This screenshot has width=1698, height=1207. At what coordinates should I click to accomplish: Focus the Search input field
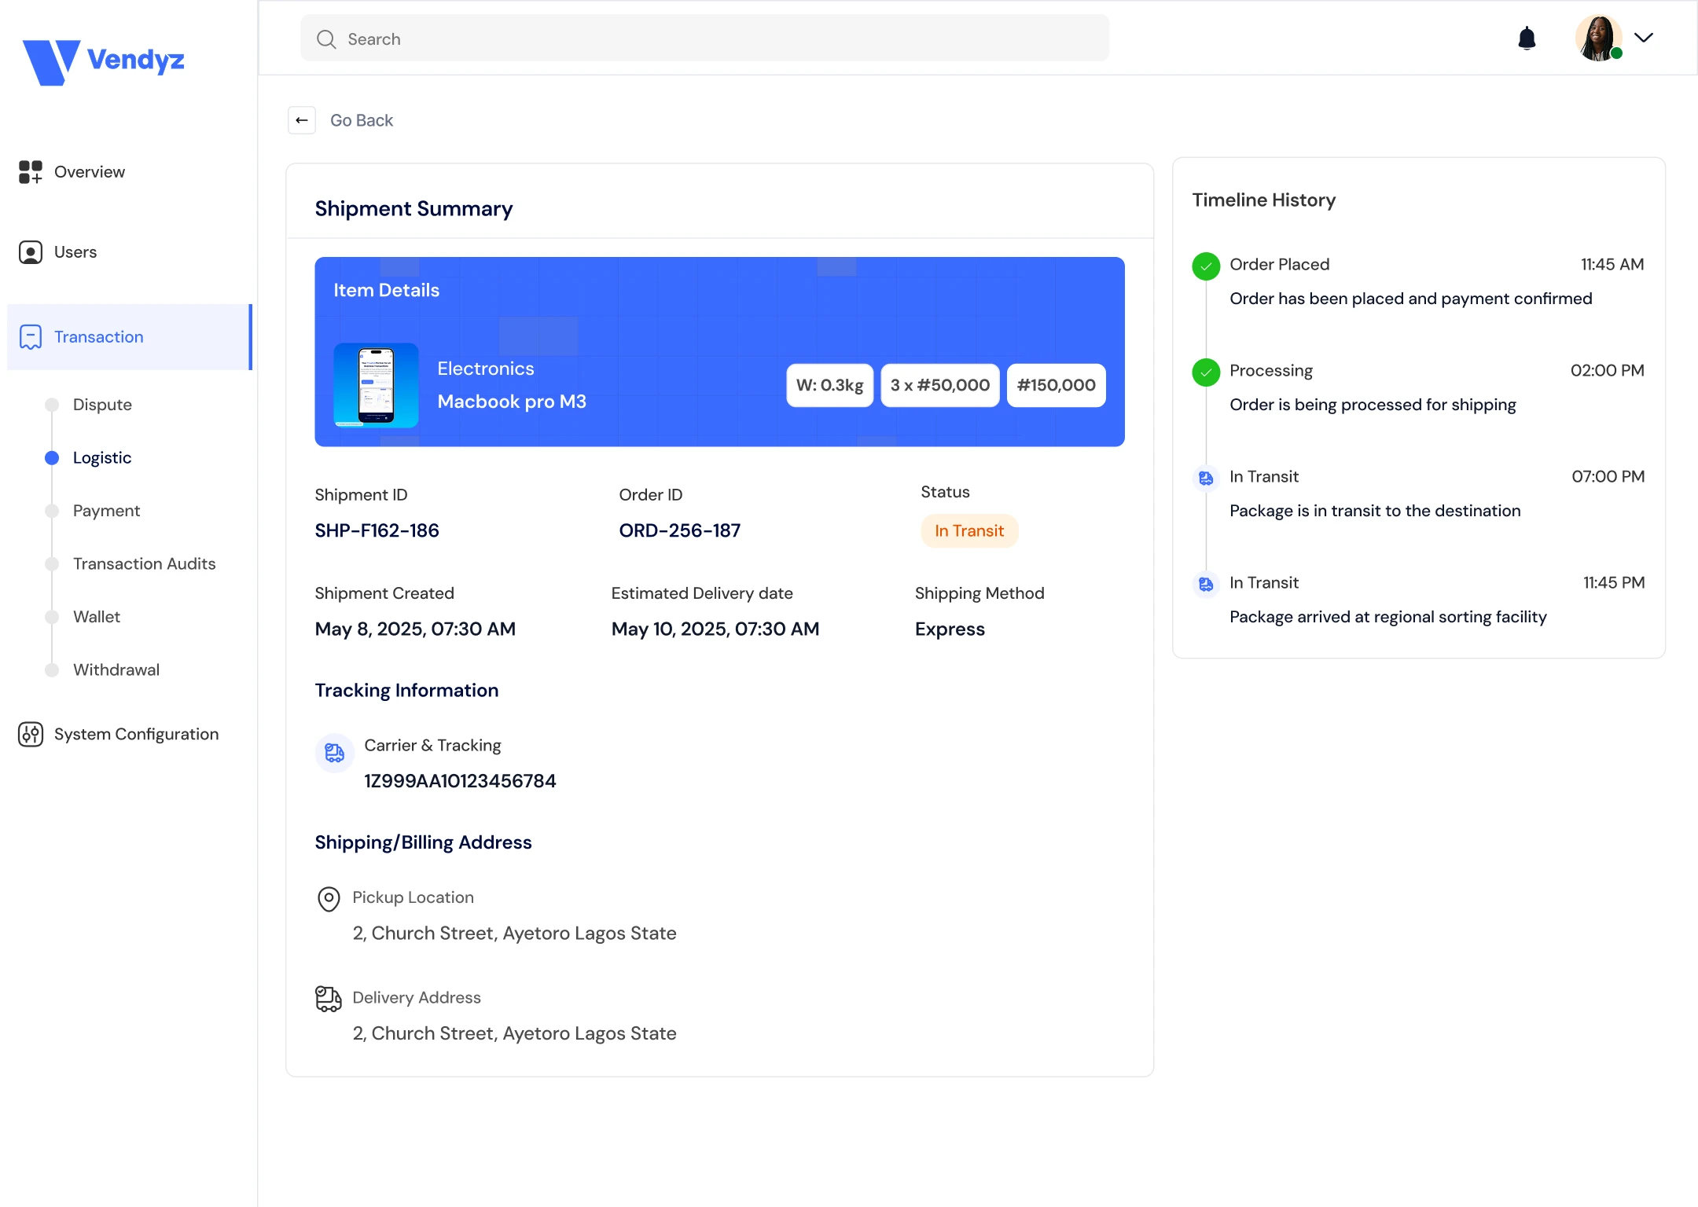point(704,39)
